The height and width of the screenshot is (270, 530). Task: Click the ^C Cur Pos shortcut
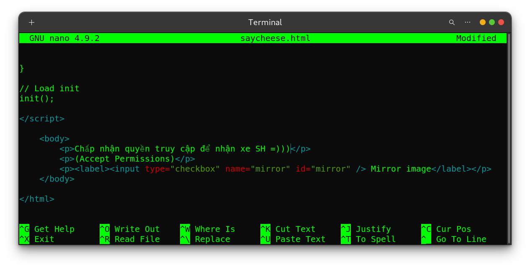point(446,229)
